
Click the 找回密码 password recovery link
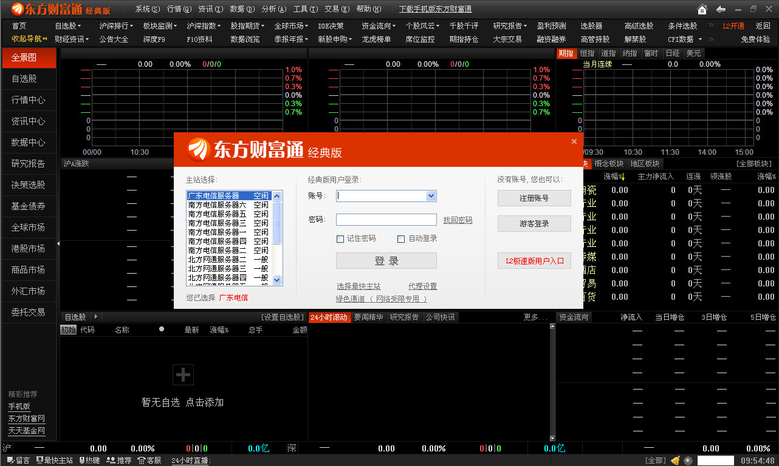458,220
